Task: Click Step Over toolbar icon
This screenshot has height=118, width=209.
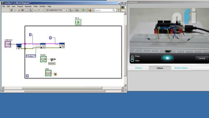Action: click(x=39, y=10)
